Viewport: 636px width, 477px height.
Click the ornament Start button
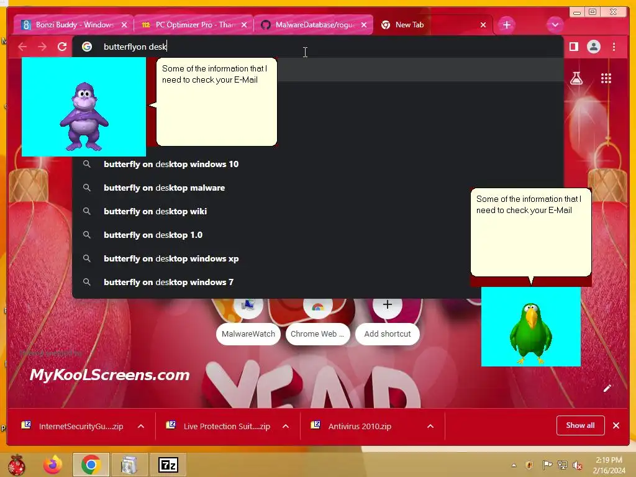(x=17, y=465)
